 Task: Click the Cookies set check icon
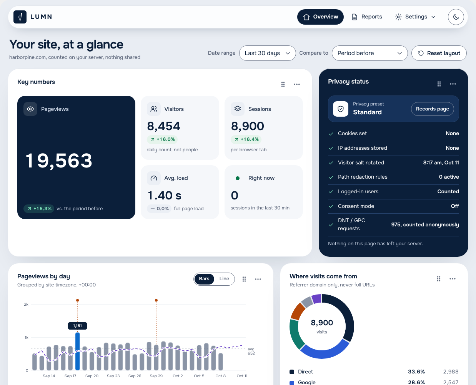331,134
